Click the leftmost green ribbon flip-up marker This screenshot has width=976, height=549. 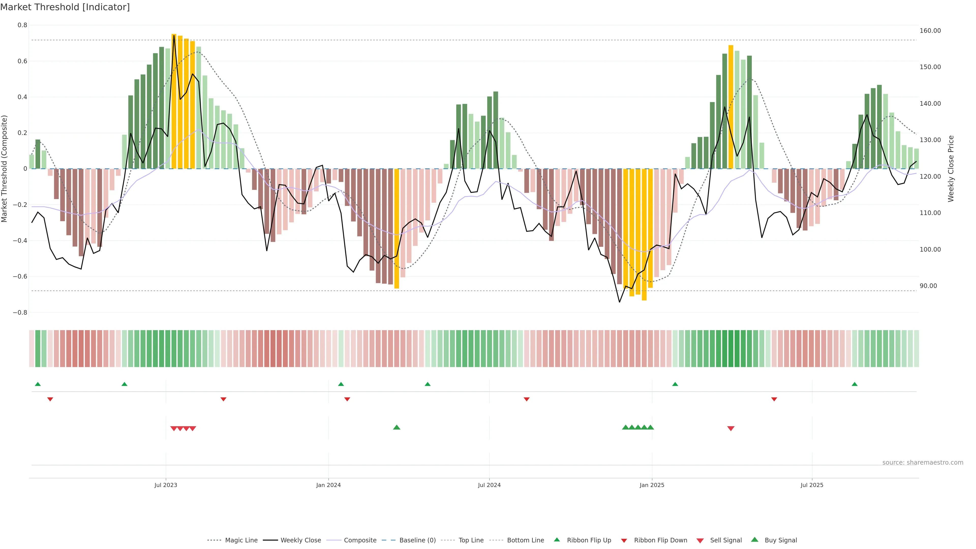(x=38, y=384)
